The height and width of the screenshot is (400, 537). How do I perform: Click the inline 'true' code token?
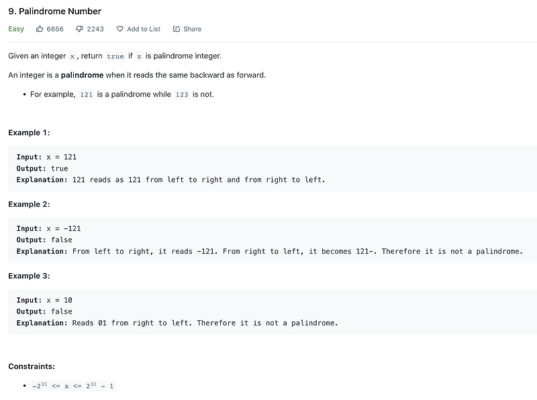[x=115, y=56]
